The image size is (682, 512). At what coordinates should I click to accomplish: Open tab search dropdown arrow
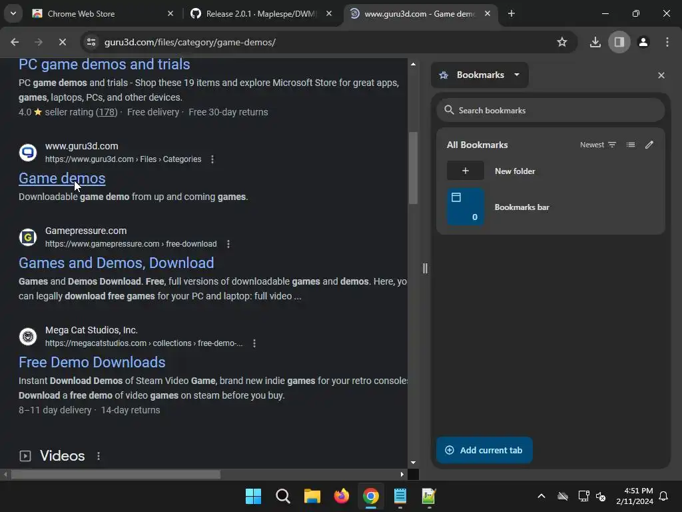pos(13,13)
